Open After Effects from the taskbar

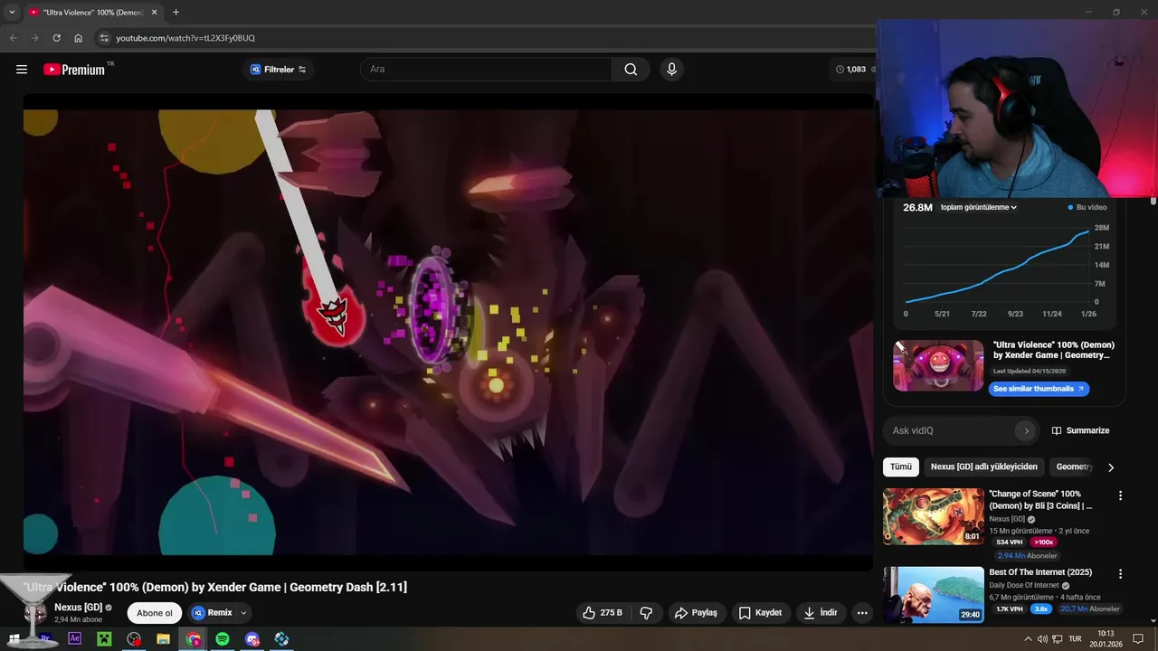pos(75,639)
